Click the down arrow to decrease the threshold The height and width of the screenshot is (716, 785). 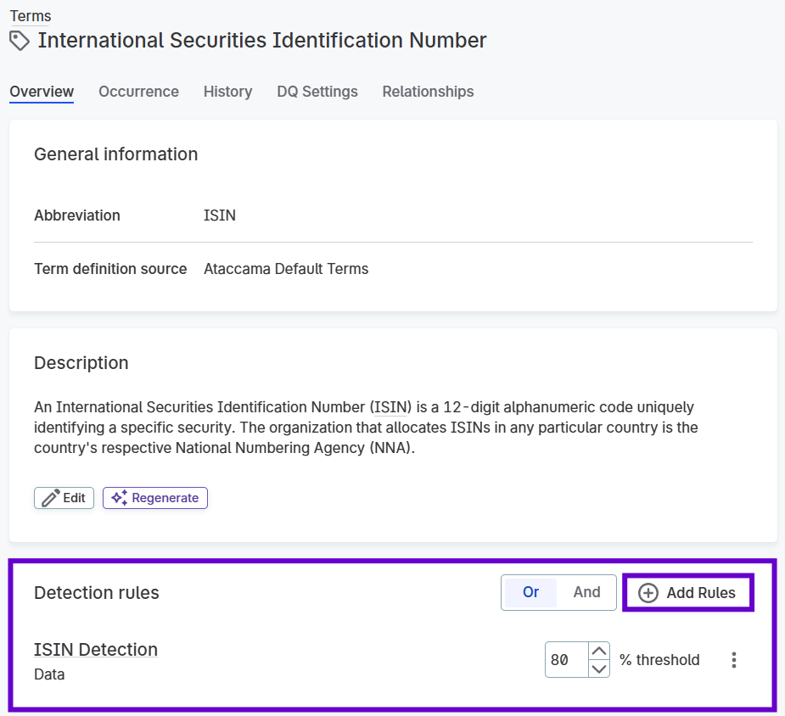click(x=599, y=668)
